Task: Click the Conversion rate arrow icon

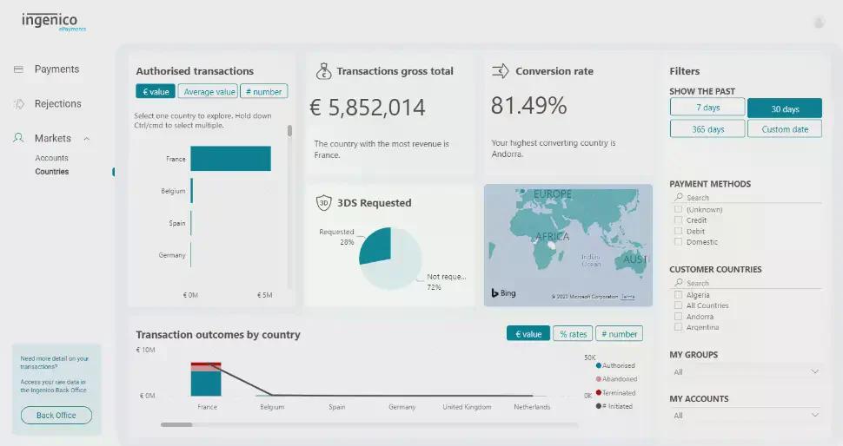Action: click(501, 71)
